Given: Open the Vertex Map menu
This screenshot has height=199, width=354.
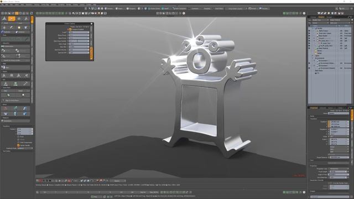Looking at the screenshot, I should (45, 4).
